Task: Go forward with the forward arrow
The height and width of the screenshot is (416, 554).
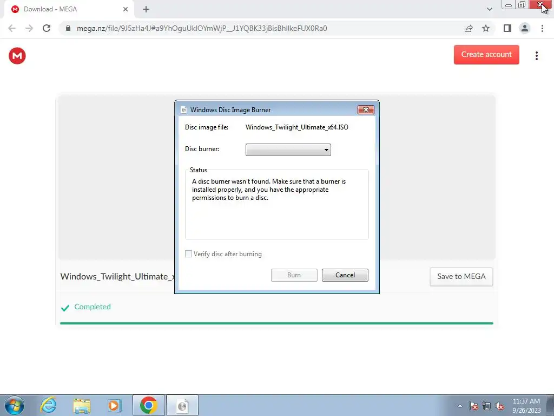Action: 29,28
